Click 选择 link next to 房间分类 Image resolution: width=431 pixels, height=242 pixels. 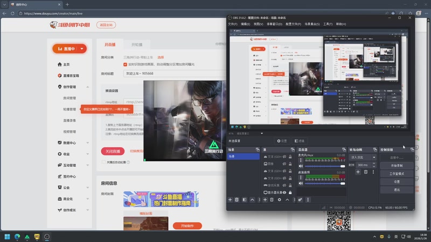point(161,58)
